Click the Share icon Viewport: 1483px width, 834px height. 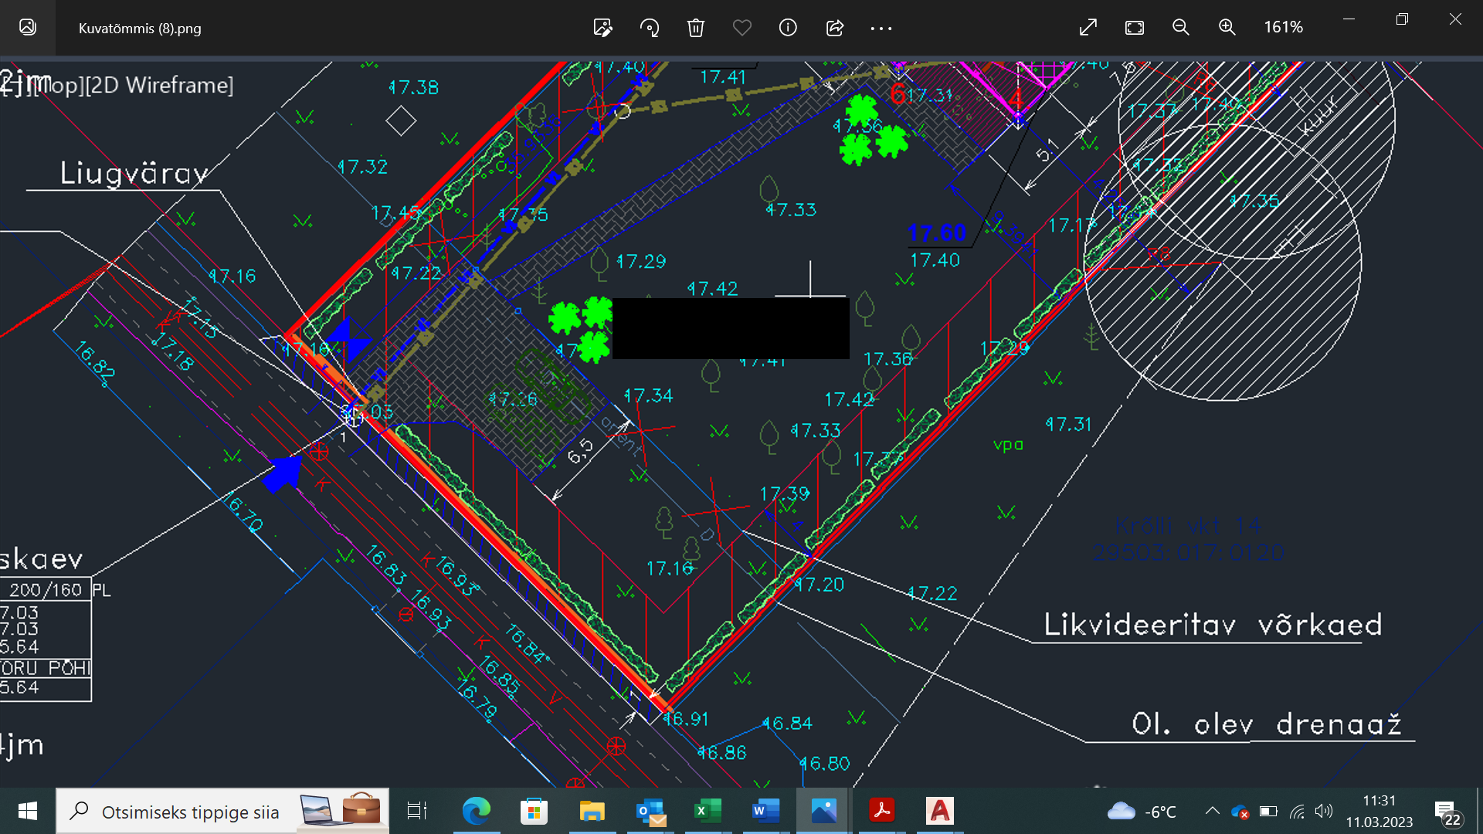(x=835, y=28)
